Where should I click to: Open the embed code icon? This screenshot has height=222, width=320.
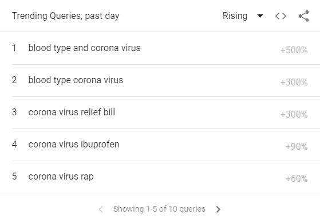click(281, 16)
